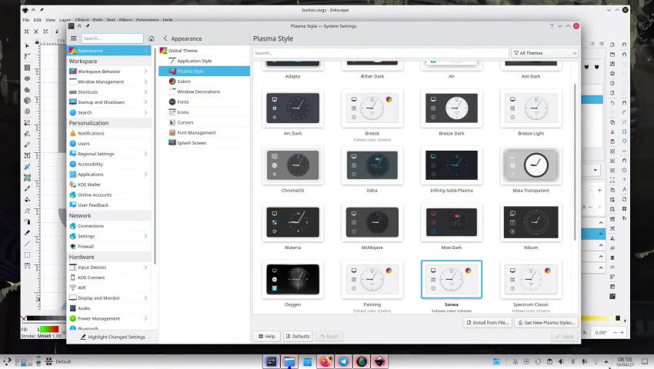Select Inkscape's Eraser tool
654x369 pixels.
(27, 233)
